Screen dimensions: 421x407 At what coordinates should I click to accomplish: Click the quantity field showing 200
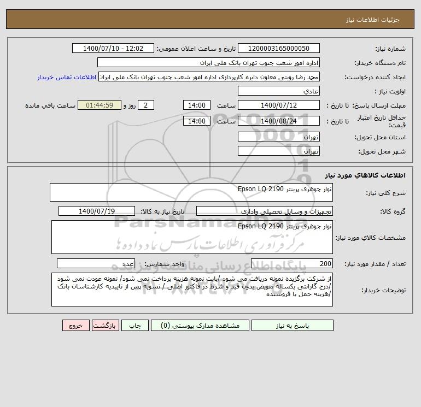point(292,263)
